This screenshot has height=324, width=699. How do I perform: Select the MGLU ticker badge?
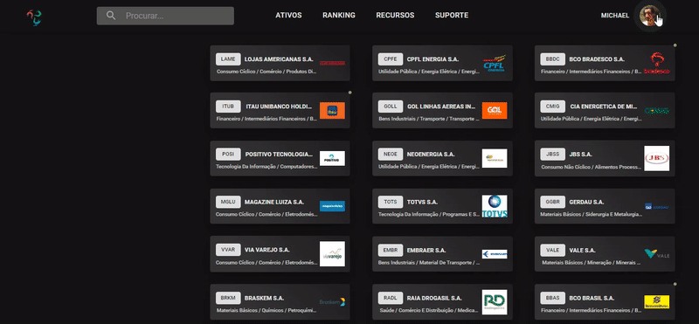(228, 202)
